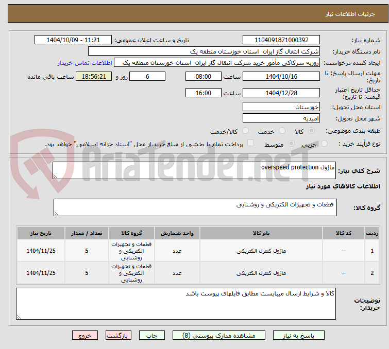
Task: Choose the متوسط purchase type radio
Action: [291, 144]
